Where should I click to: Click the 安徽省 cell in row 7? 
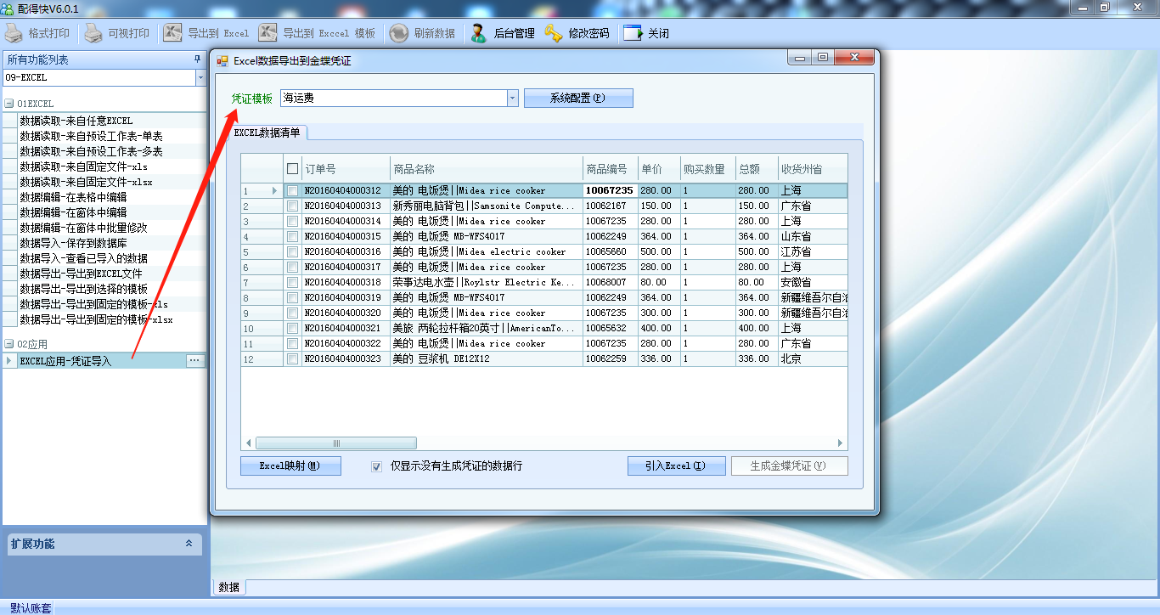(x=813, y=283)
